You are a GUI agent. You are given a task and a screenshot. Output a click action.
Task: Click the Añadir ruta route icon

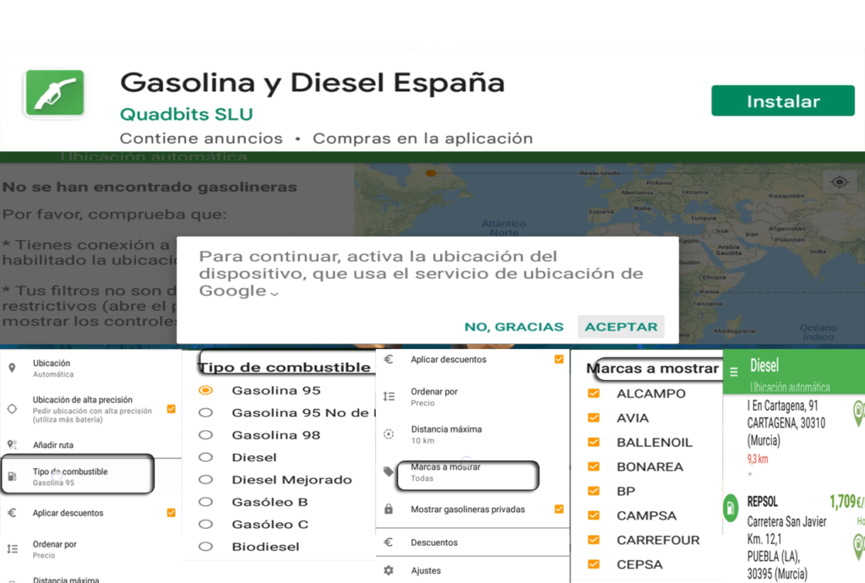click(10, 443)
